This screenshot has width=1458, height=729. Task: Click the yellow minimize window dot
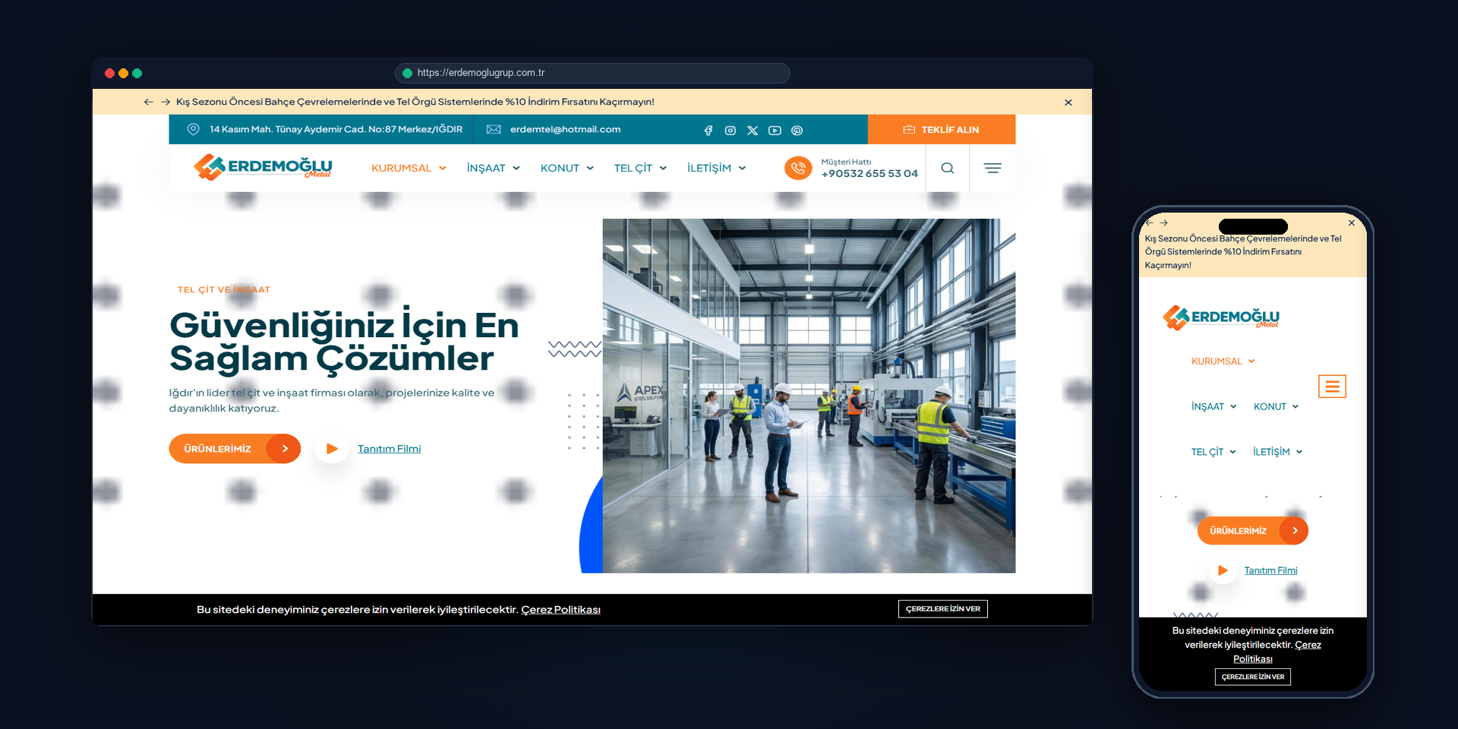123,73
